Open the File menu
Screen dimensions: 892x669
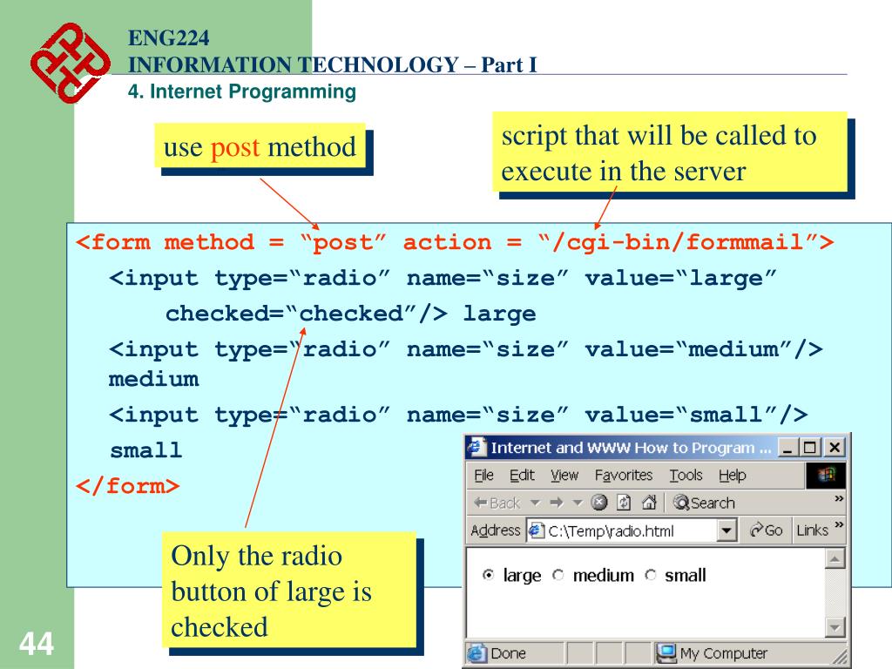(484, 475)
